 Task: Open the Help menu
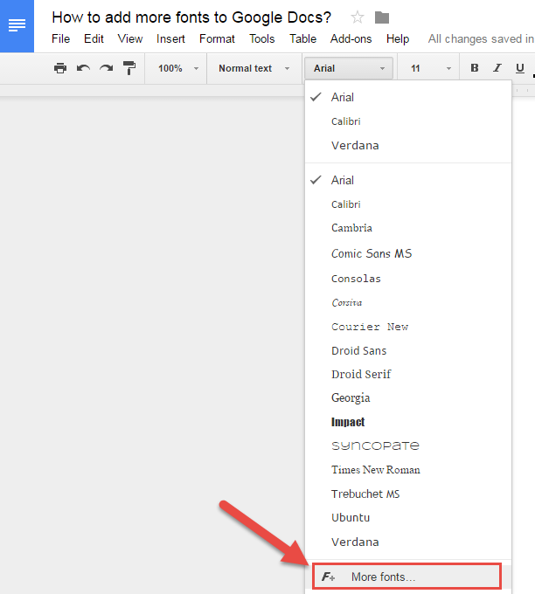(398, 39)
